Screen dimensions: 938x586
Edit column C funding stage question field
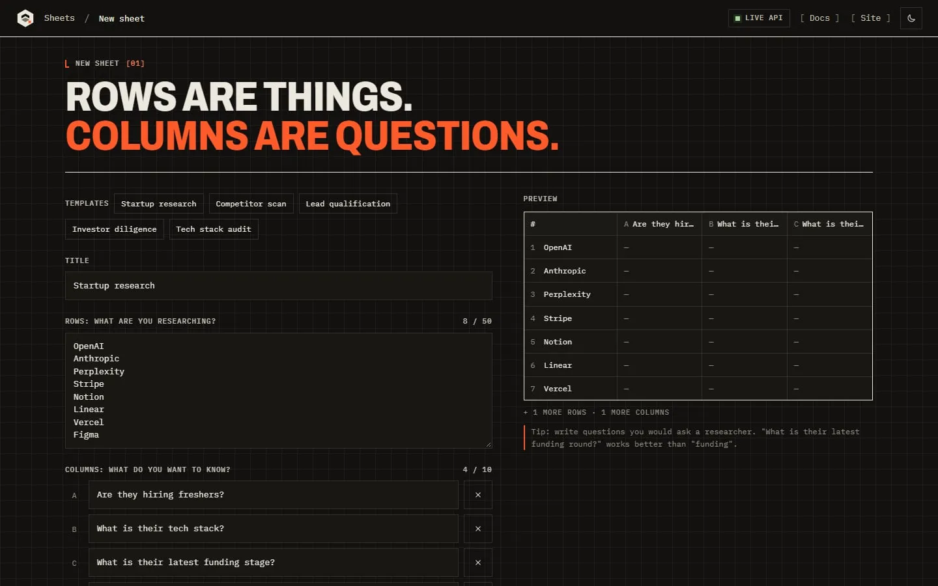(274, 563)
